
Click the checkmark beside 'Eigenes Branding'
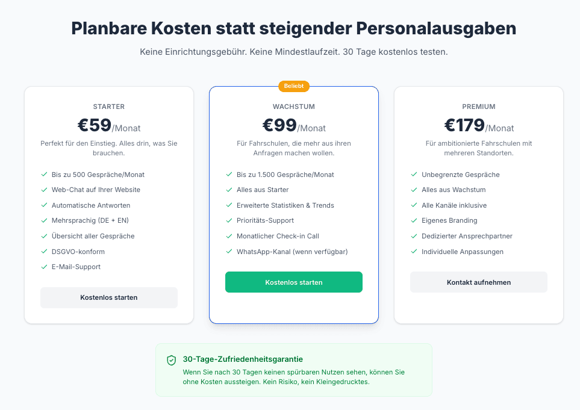414,220
